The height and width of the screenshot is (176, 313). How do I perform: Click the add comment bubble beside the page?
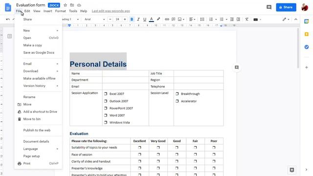point(237,67)
